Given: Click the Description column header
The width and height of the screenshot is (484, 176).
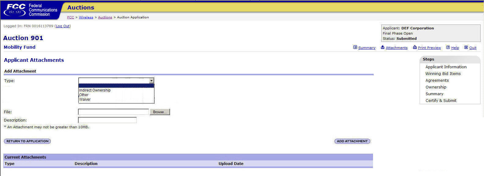Looking at the screenshot, I should point(86,164).
